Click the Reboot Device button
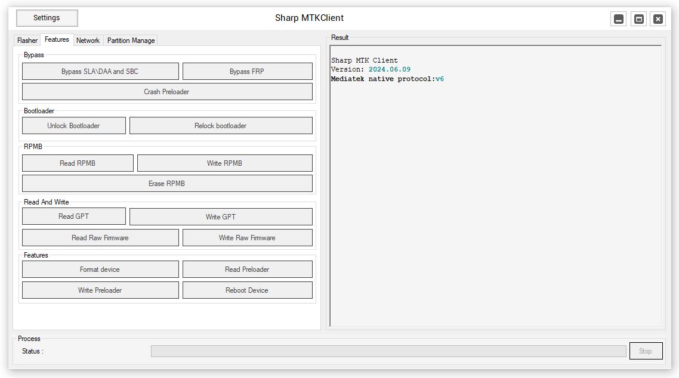The image size is (679, 378). click(x=247, y=290)
